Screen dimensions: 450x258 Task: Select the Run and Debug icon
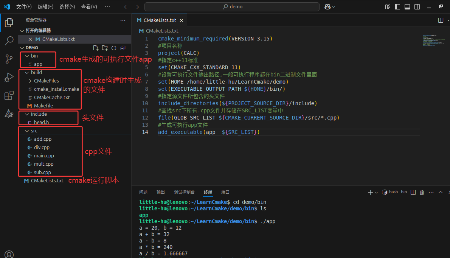click(9, 78)
